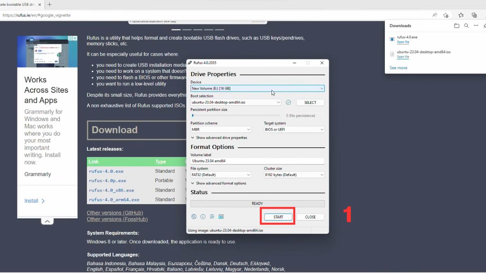Click the browser address bar URL rufus.ie
The image size is (486, 273).
point(36,15)
